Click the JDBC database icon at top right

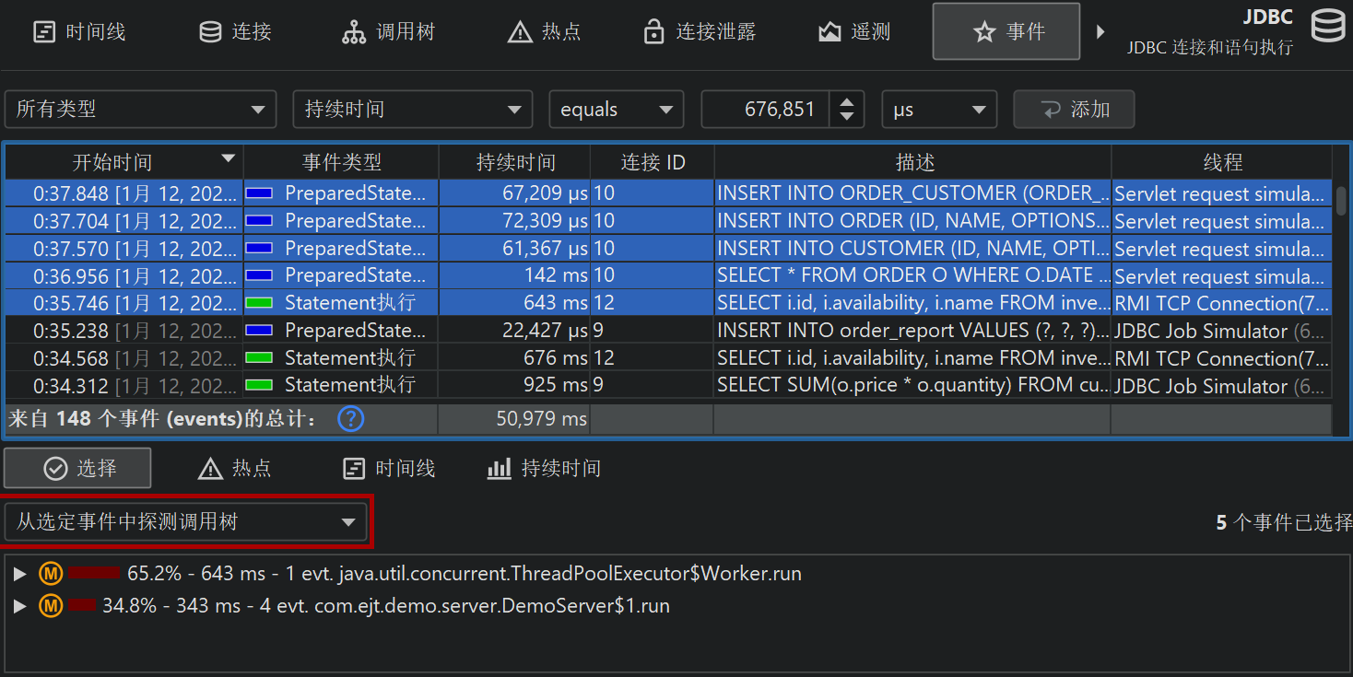click(1327, 28)
